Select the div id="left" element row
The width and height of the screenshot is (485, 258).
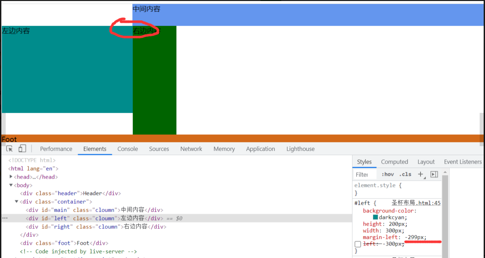[176, 218]
